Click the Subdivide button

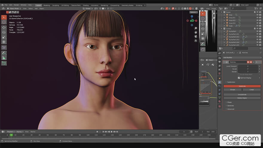(242, 86)
